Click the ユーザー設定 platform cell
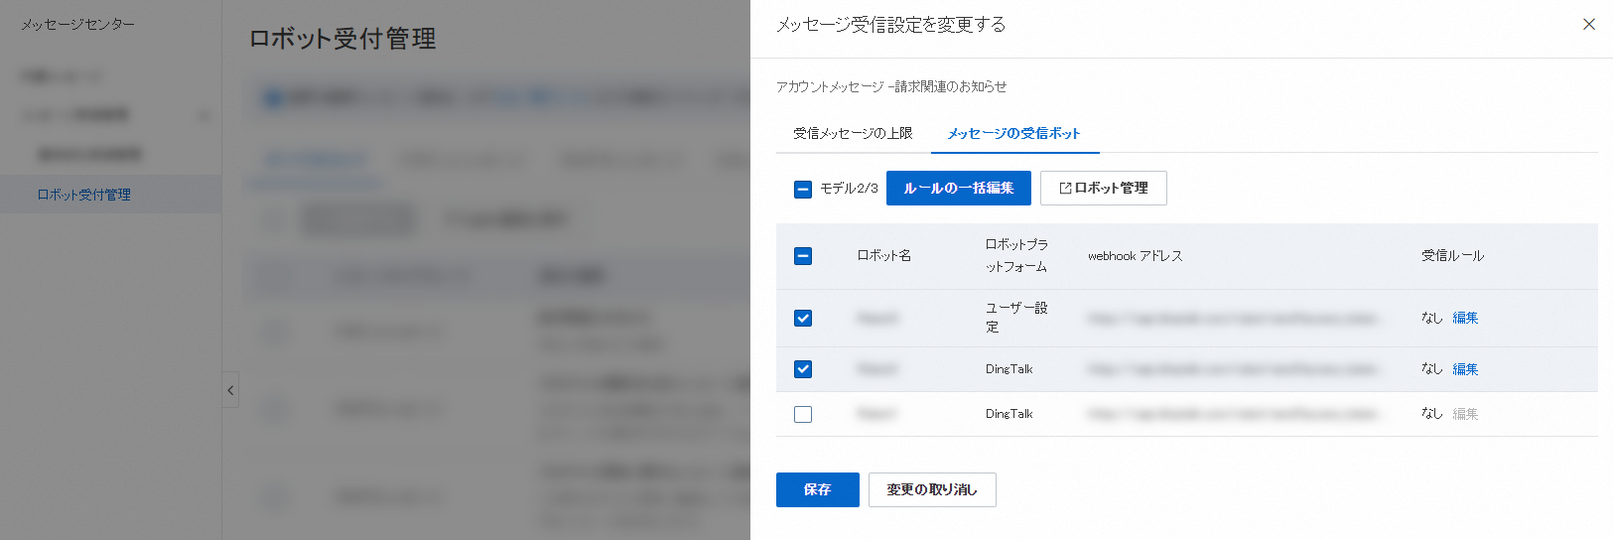The height and width of the screenshot is (540, 1613). click(1016, 318)
